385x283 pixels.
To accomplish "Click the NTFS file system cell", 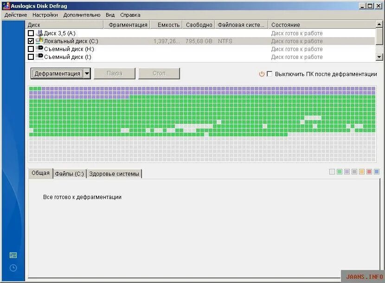I will pyautogui.click(x=225, y=41).
